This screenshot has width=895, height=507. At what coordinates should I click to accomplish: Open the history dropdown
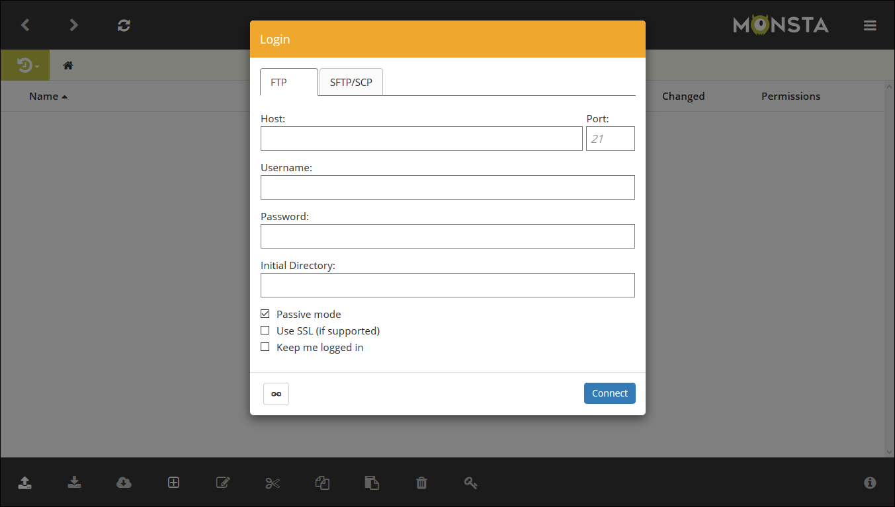(x=25, y=65)
